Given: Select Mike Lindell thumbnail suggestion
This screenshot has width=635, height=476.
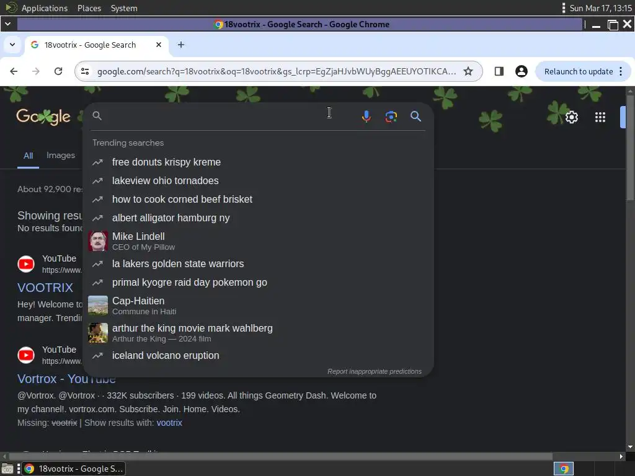Looking at the screenshot, I should 98,241.
